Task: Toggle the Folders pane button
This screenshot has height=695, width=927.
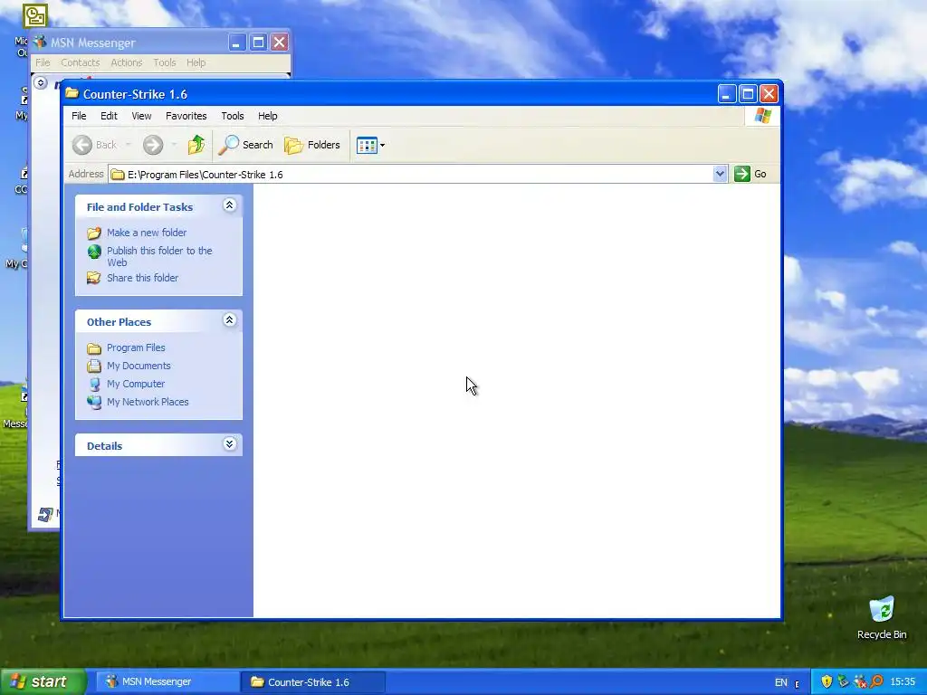Action: (312, 145)
